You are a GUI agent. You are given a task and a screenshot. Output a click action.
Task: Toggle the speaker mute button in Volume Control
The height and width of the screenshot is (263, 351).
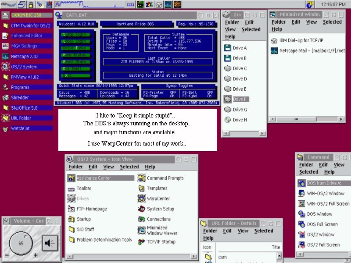(50, 243)
